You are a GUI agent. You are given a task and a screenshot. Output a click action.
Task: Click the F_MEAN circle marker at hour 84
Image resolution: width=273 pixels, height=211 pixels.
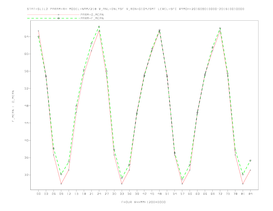point(250,161)
